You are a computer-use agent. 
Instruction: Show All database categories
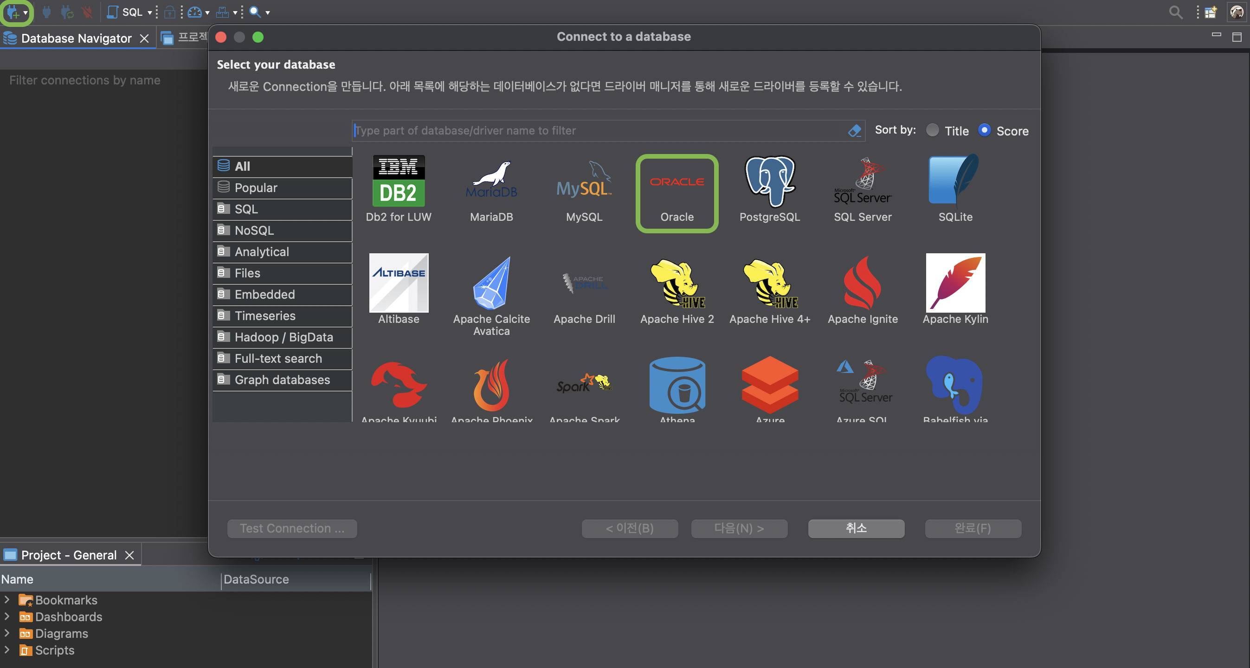click(282, 167)
